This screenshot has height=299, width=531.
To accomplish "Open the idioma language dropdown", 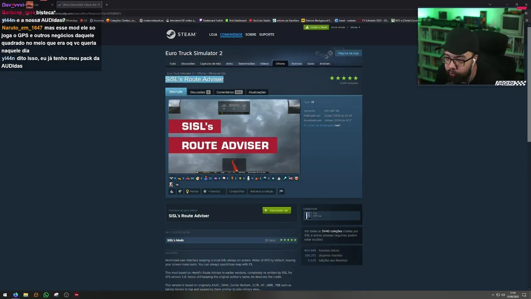I will coord(355,27).
